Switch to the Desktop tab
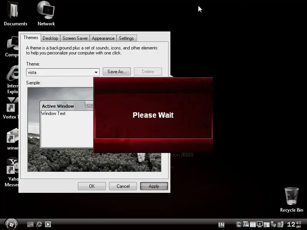Image resolution: width=307 pixels, height=230 pixels. pos(50,38)
